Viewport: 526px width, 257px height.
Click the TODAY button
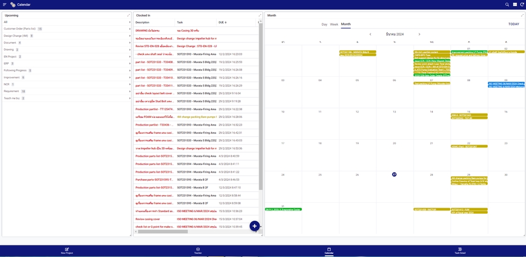coord(513,24)
